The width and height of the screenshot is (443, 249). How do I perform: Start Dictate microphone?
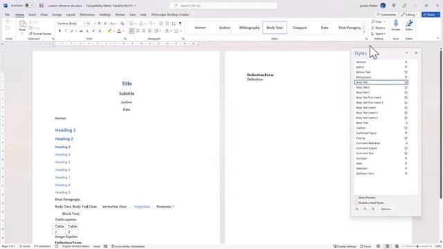(396, 26)
